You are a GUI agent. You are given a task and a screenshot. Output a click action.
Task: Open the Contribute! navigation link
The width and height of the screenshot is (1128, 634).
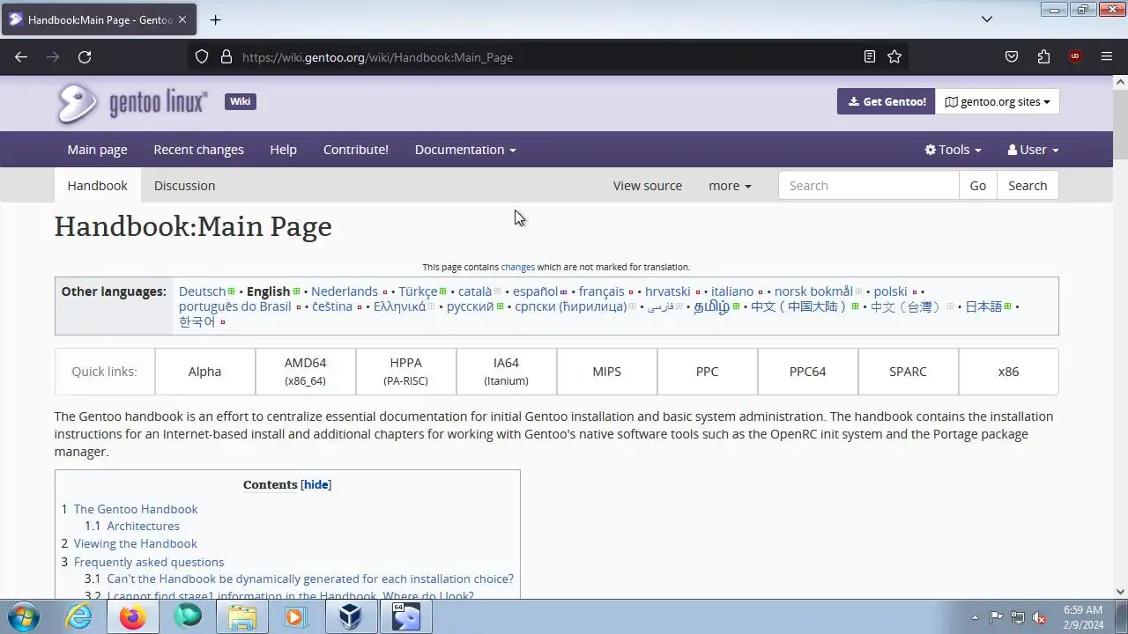(356, 150)
